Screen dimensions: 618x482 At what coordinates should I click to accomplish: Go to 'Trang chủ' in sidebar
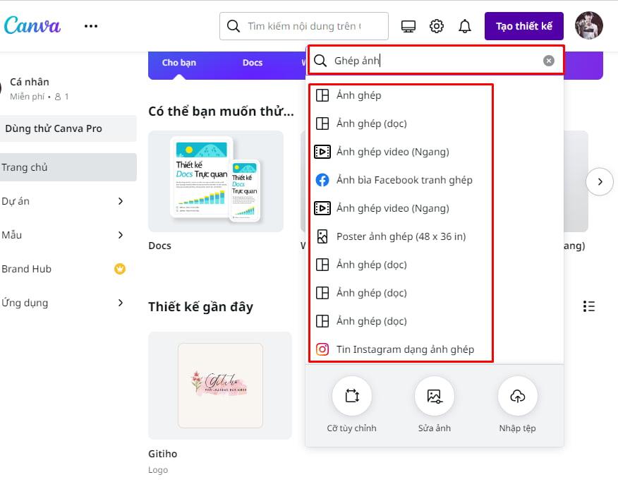68,167
